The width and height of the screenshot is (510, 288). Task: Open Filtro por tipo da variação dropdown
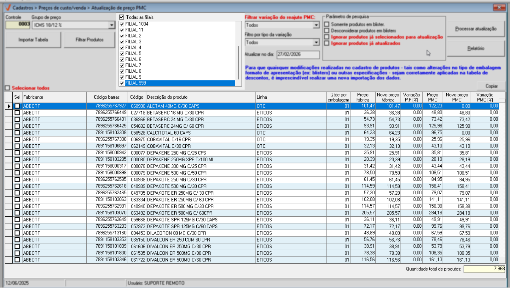[x=316, y=42]
